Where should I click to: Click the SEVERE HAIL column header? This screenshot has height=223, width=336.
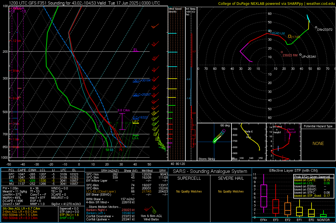pos(231,178)
